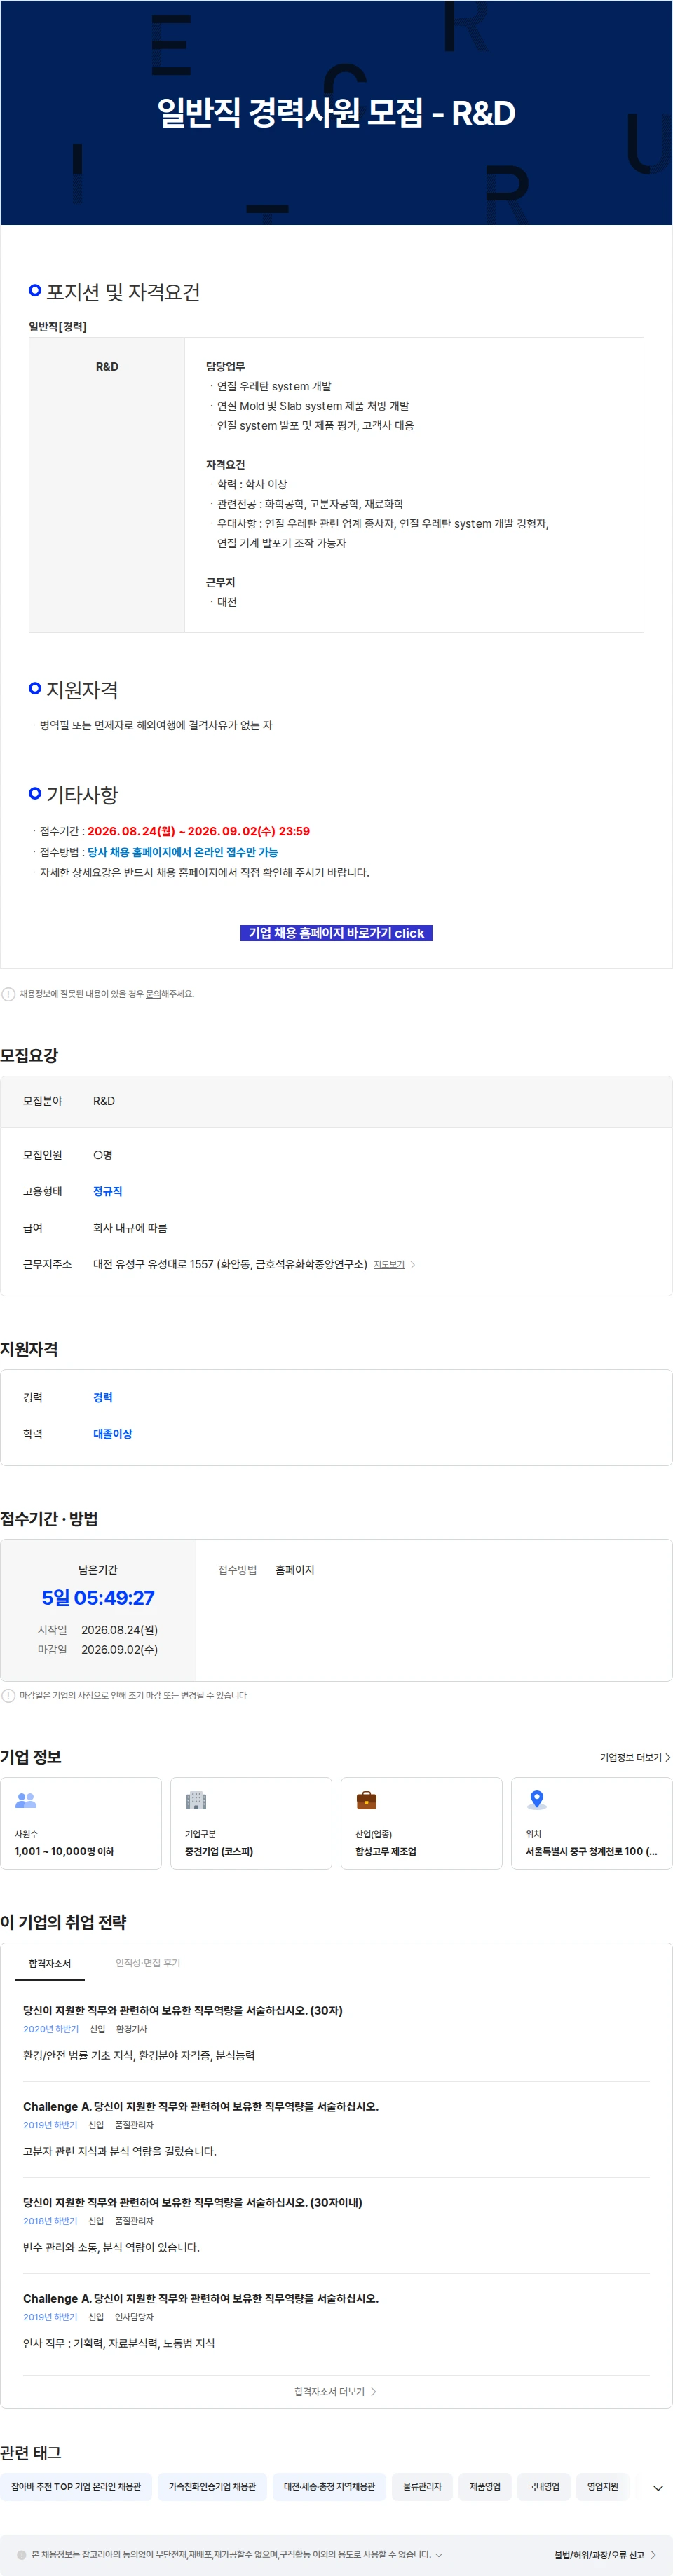
Task: Select the 물류관리자 tag
Action: point(422,2486)
